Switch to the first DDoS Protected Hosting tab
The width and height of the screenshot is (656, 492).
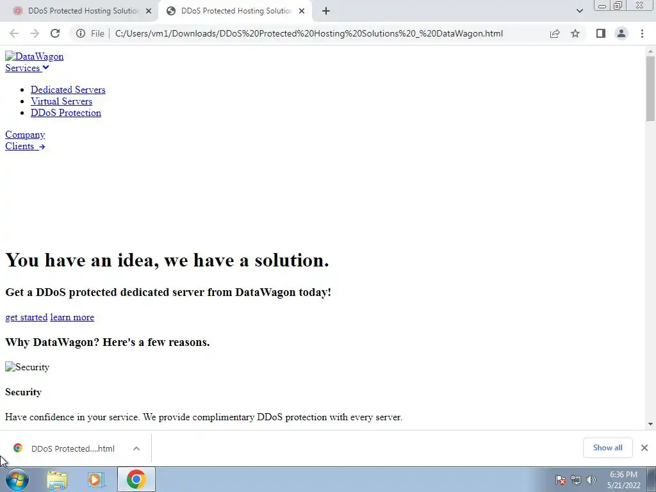pos(79,11)
